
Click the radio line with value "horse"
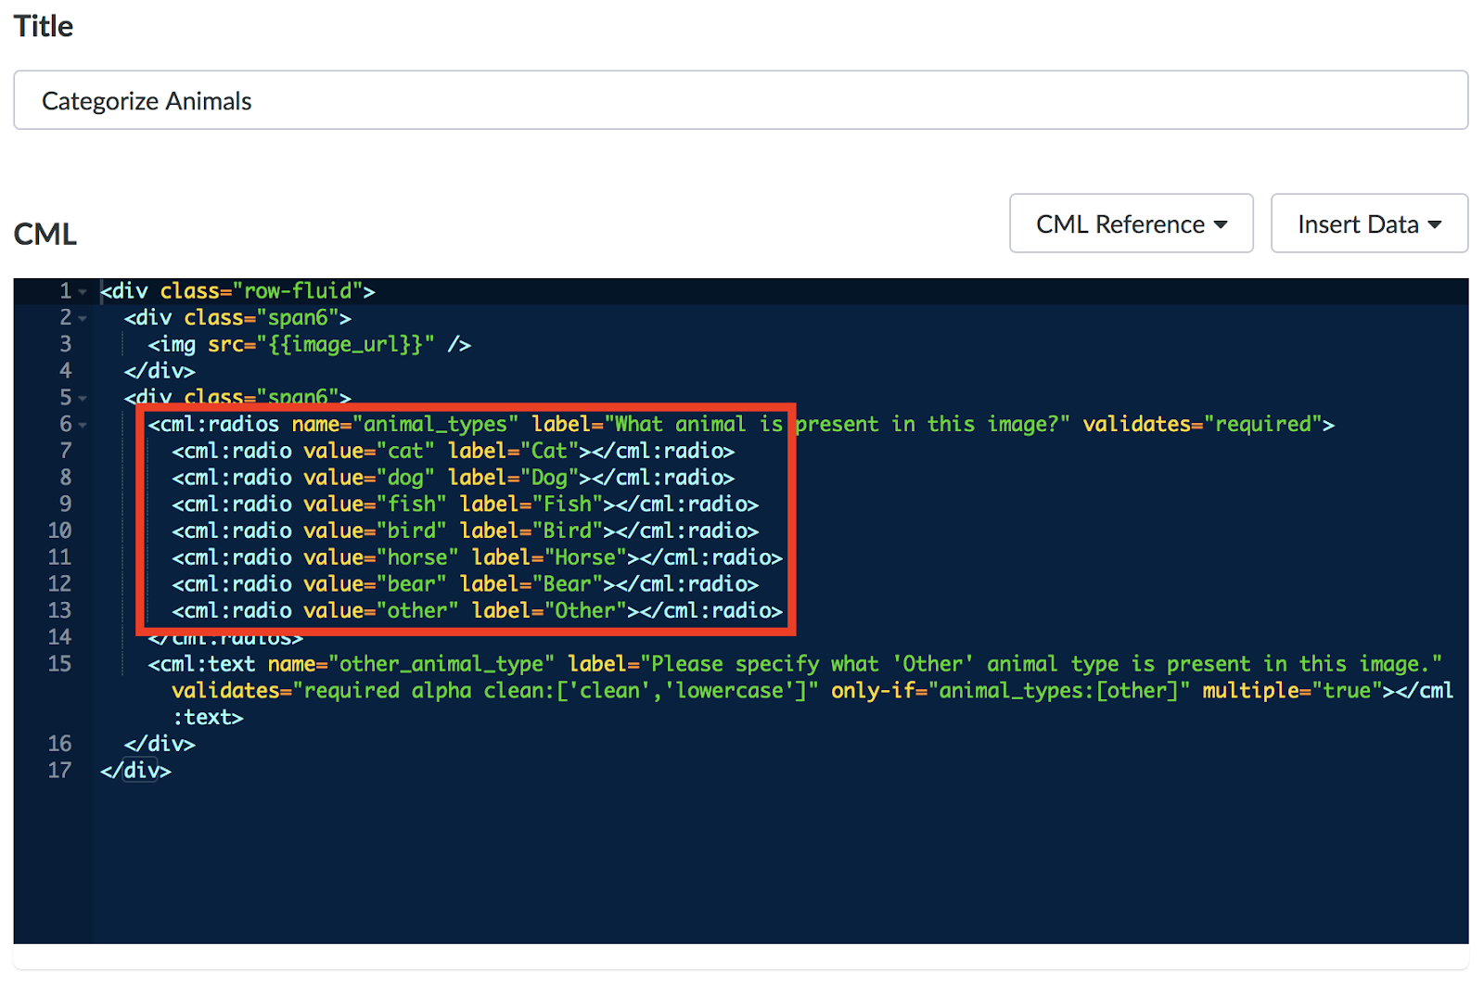[478, 557]
